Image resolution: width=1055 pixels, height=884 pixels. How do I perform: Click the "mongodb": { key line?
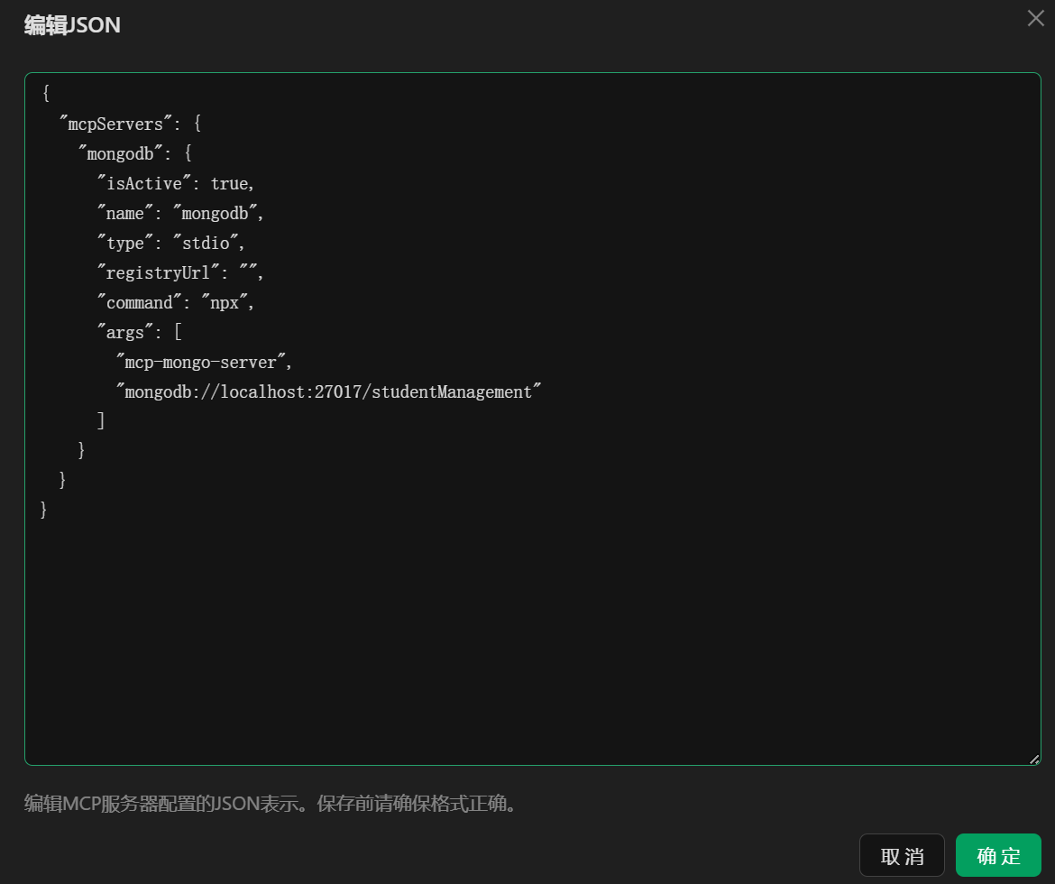135,153
